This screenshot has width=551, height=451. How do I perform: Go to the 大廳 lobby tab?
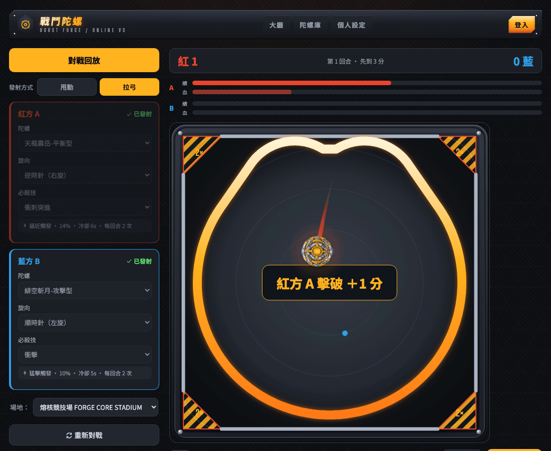(x=276, y=25)
